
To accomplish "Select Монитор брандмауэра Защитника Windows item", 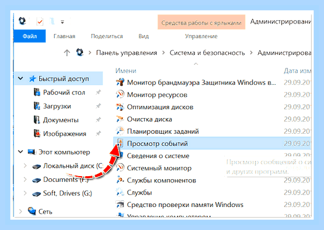I will tap(202, 83).
